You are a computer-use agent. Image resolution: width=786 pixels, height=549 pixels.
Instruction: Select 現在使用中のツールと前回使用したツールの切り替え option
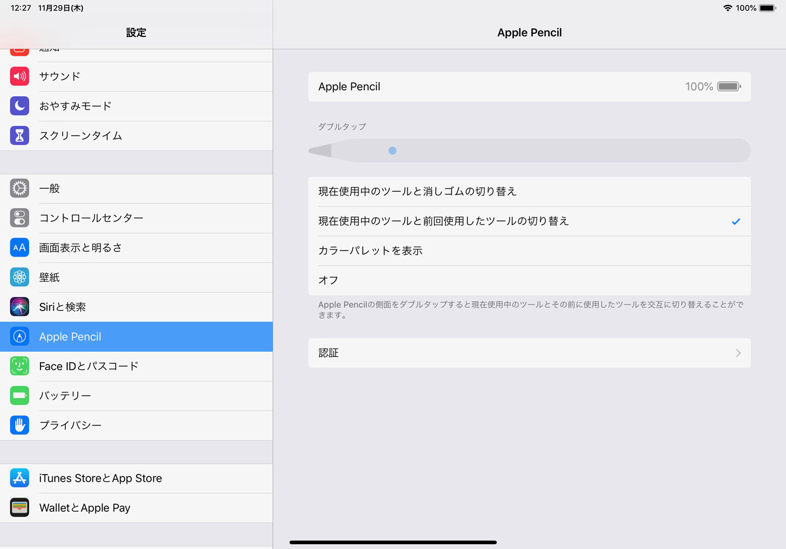(x=530, y=221)
